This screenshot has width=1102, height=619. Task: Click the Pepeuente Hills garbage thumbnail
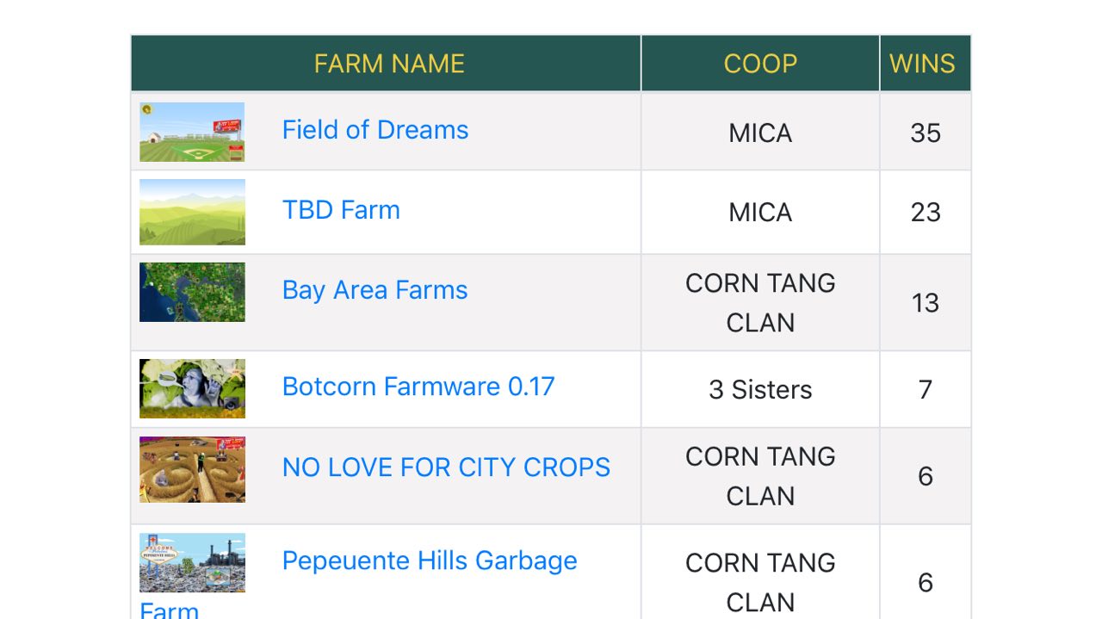[x=192, y=563]
